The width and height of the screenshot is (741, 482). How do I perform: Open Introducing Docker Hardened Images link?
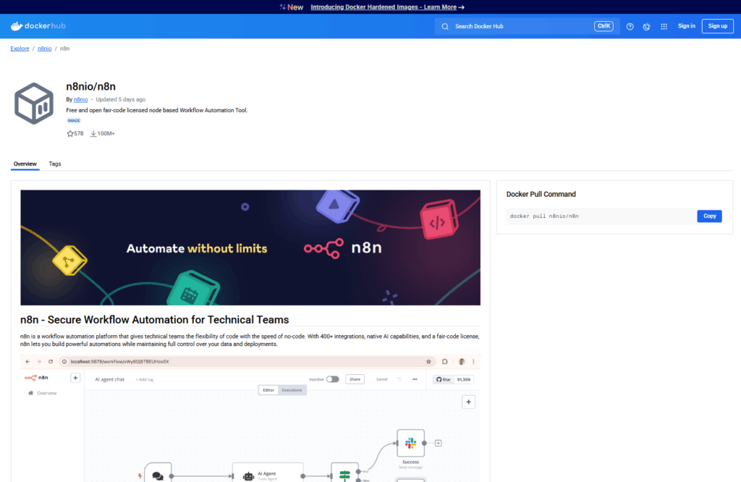(387, 7)
